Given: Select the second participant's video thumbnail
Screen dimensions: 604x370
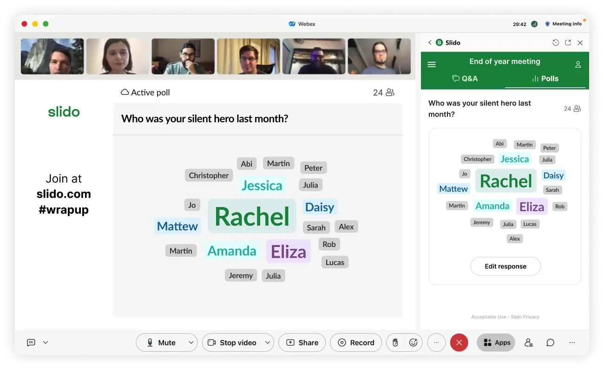Looking at the screenshot, I should click(118, 56).
